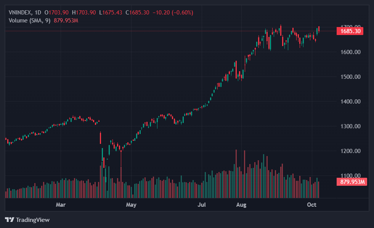
Task: Click the red 1685.30 current price tag
Action: point(350,31)
